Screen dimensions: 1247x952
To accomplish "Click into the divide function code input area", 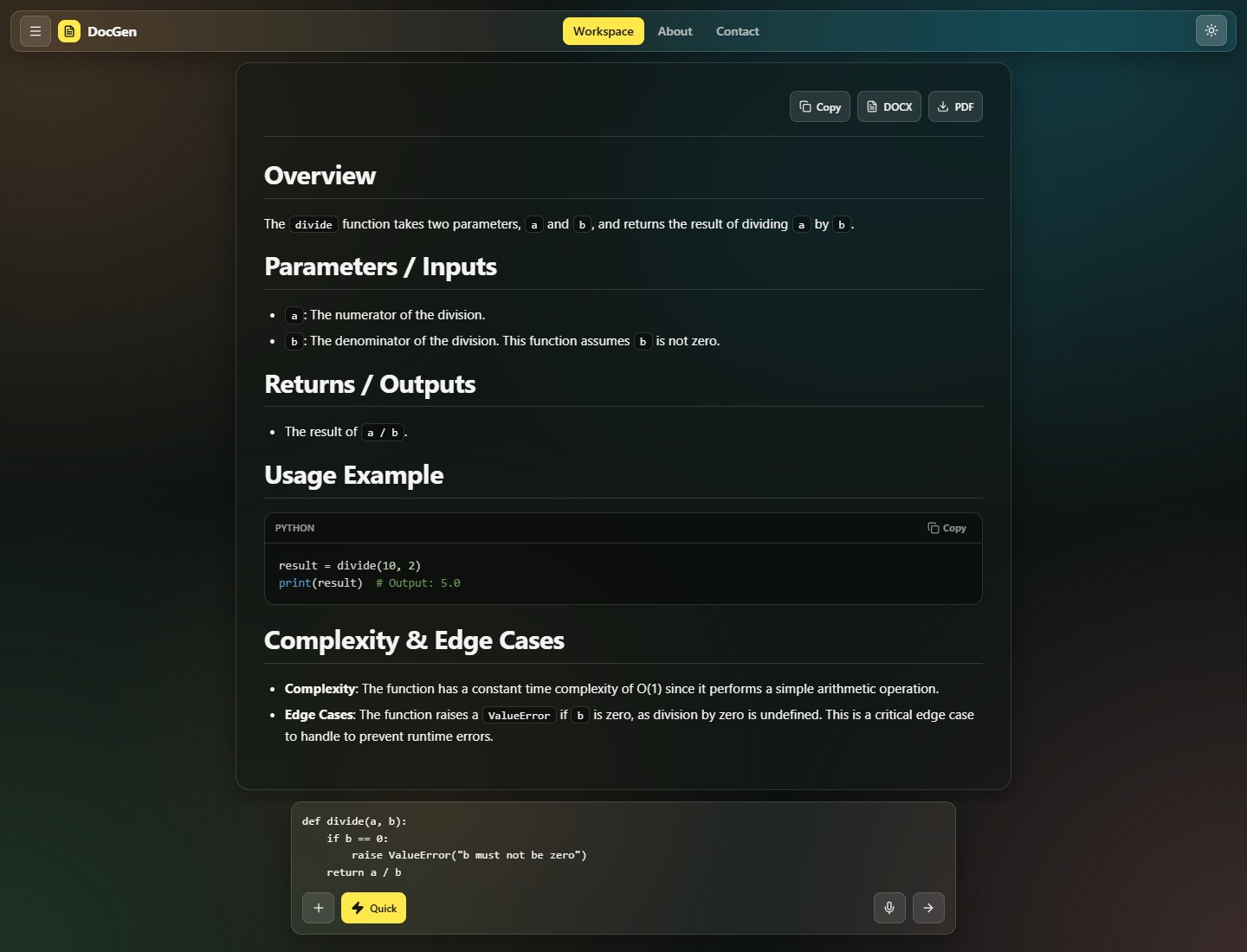I will coord(623,846).
